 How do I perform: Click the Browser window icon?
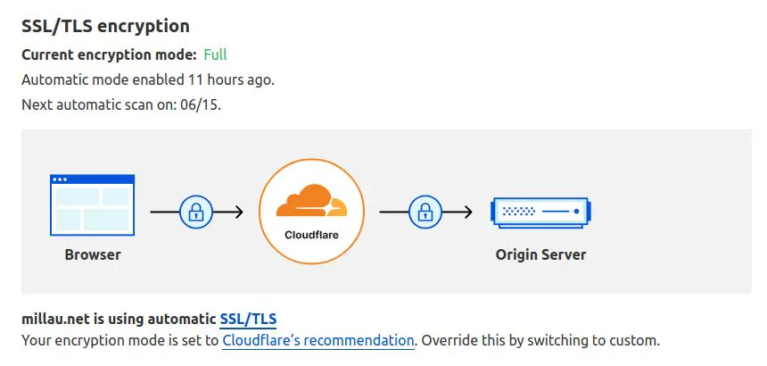93,204
